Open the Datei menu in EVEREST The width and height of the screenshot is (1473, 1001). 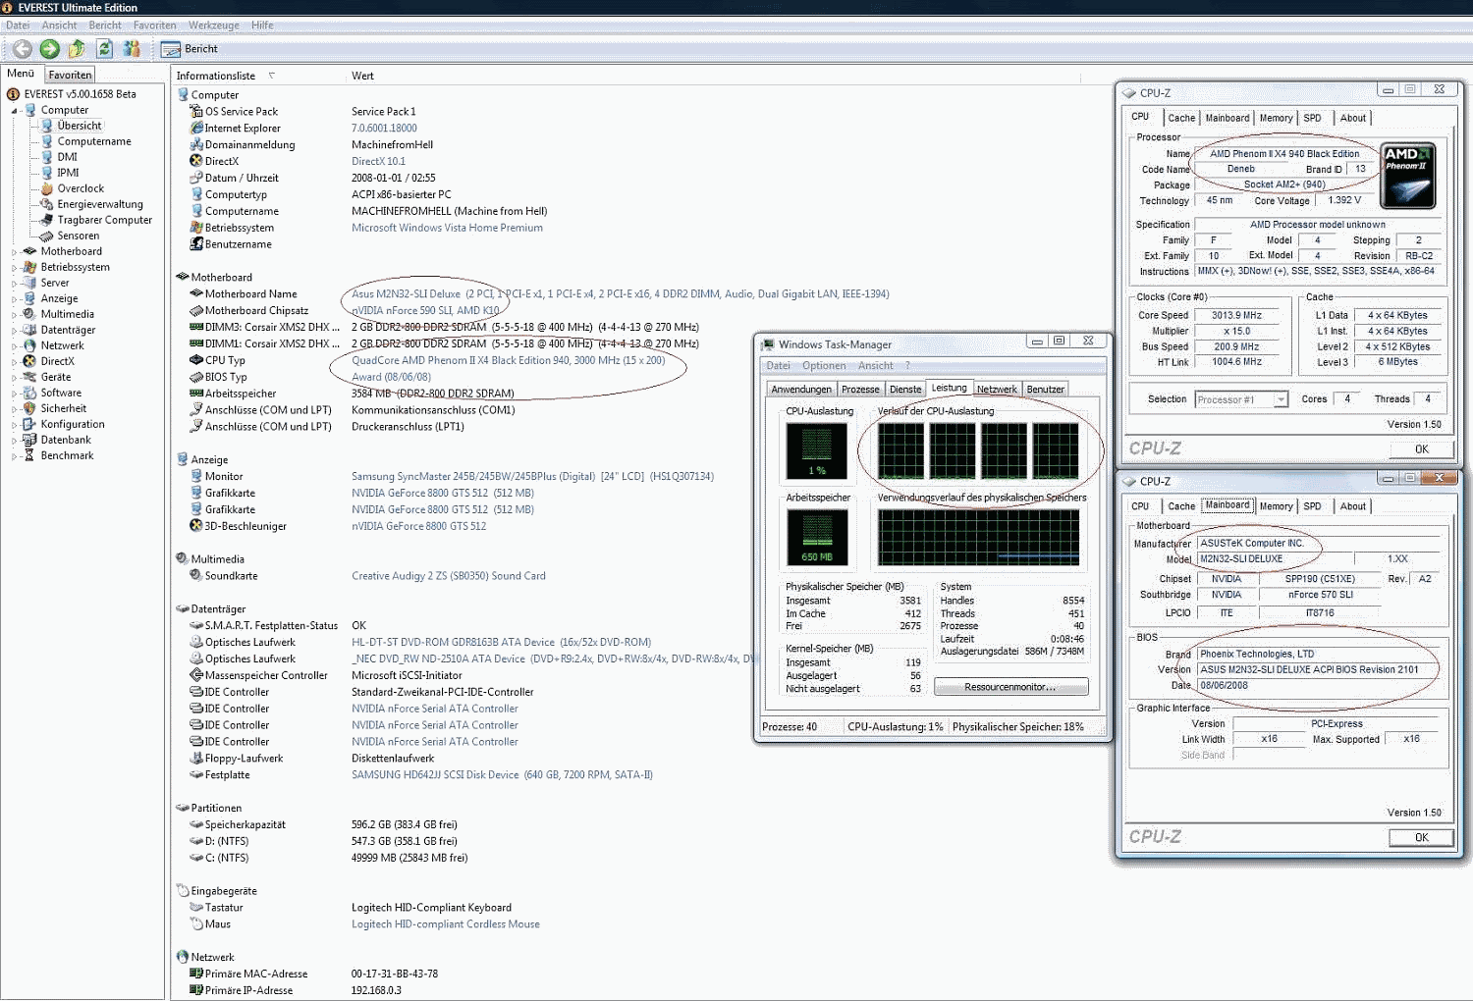coord(18,26)
